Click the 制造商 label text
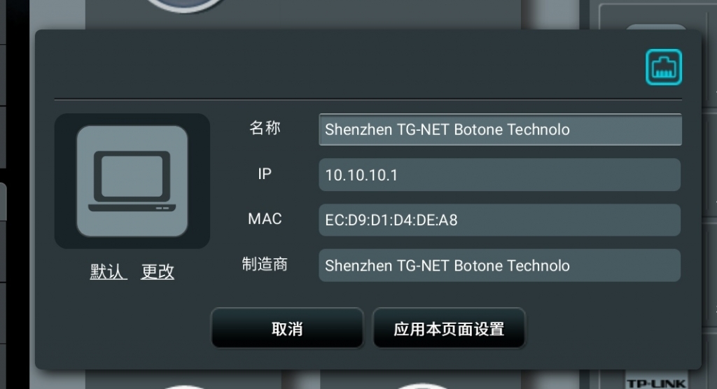This screenshot has height=389, width=717. click(265, 264)
